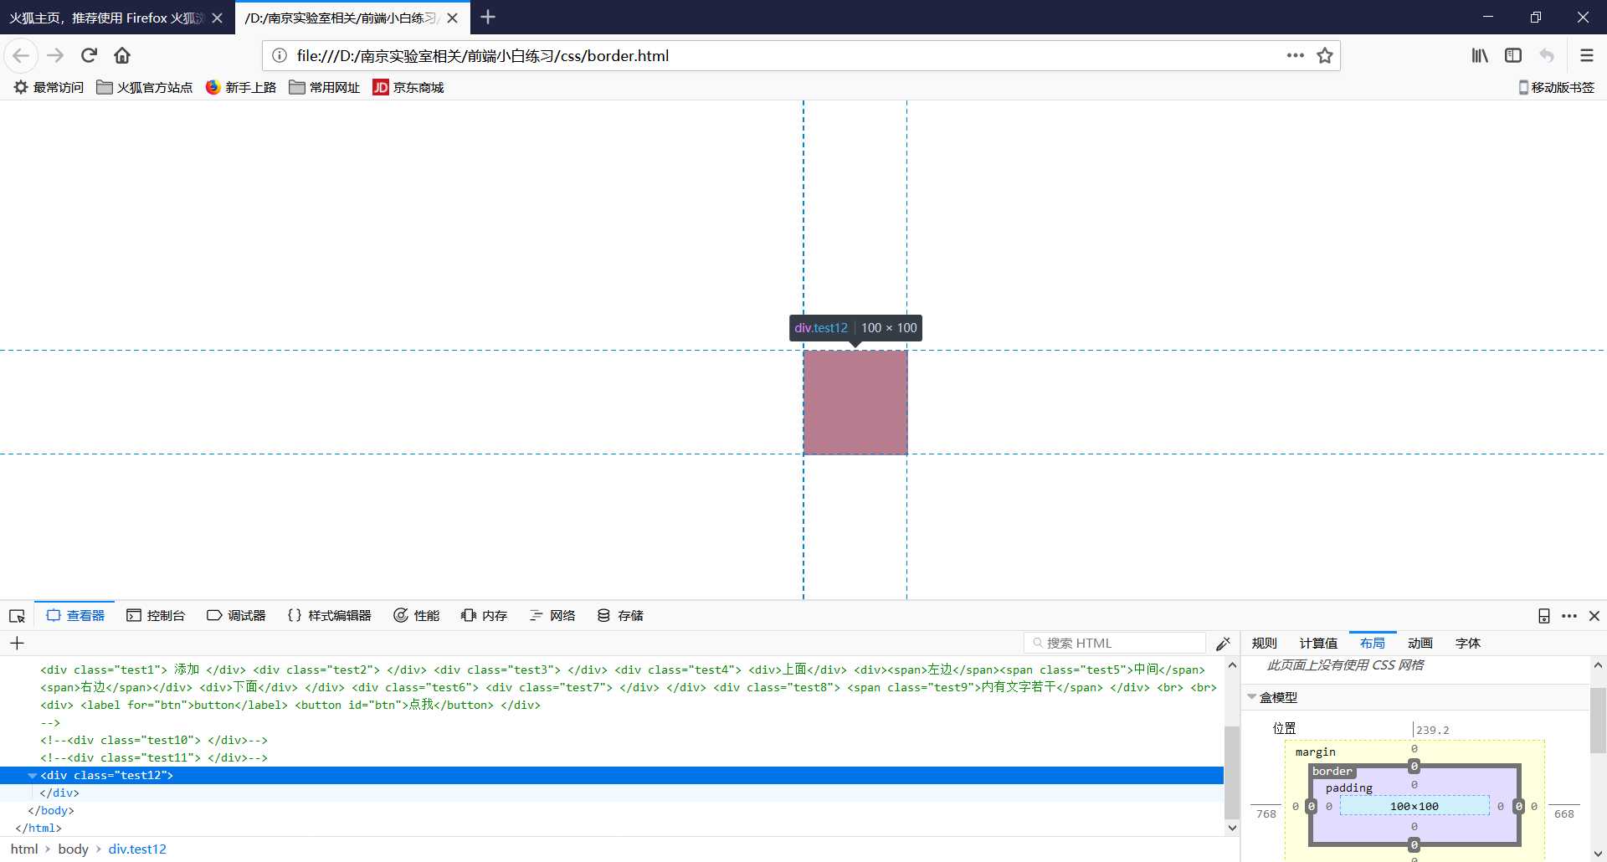Viewport: 1607px width, 862px height.
Task: Close the border.html tab
Action: (452, 18)
